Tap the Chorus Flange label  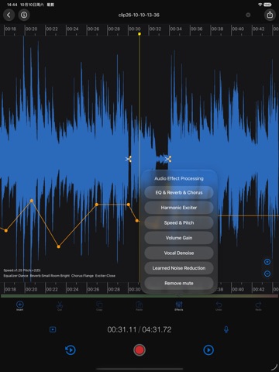(82, 276)
